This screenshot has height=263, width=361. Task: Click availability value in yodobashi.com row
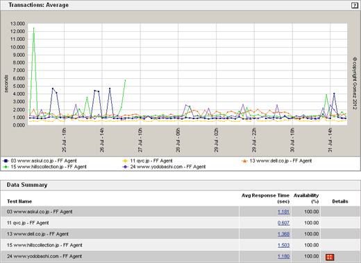[x=312, y=256]
